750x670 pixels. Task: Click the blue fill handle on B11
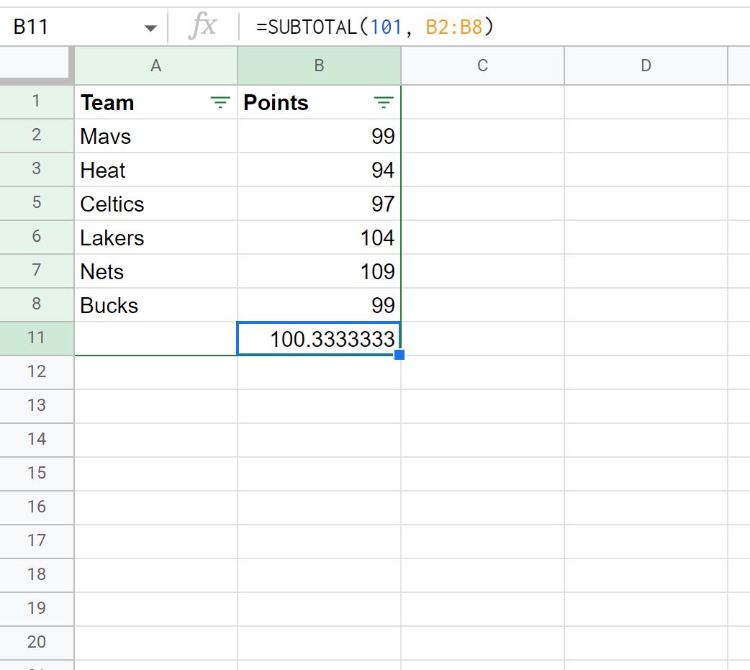pos(399,354)
